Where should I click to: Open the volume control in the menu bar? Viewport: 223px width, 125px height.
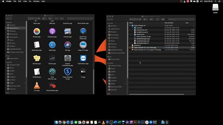[x=201, y=1]
